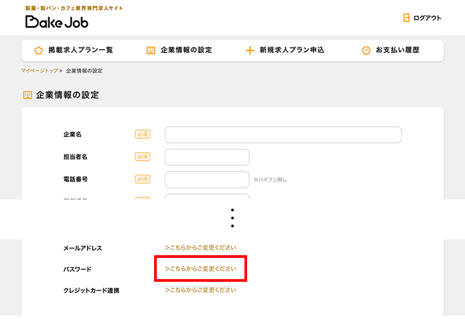Click the chef hat icon in navigation
The image size is (465, 319).
38,51
